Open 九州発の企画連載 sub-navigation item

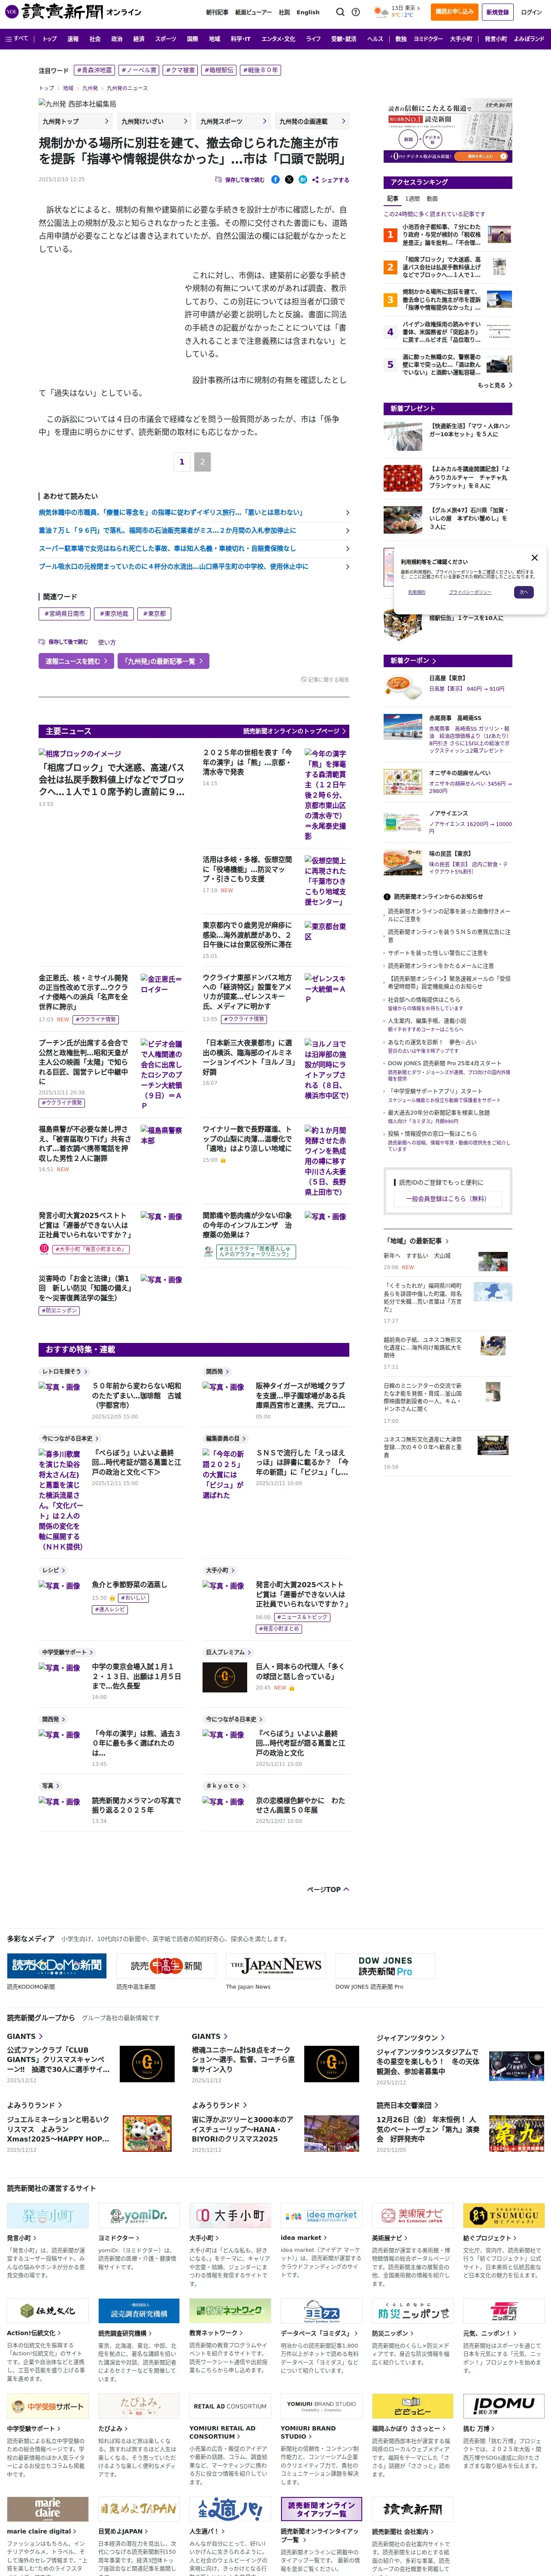click(313, 121)
